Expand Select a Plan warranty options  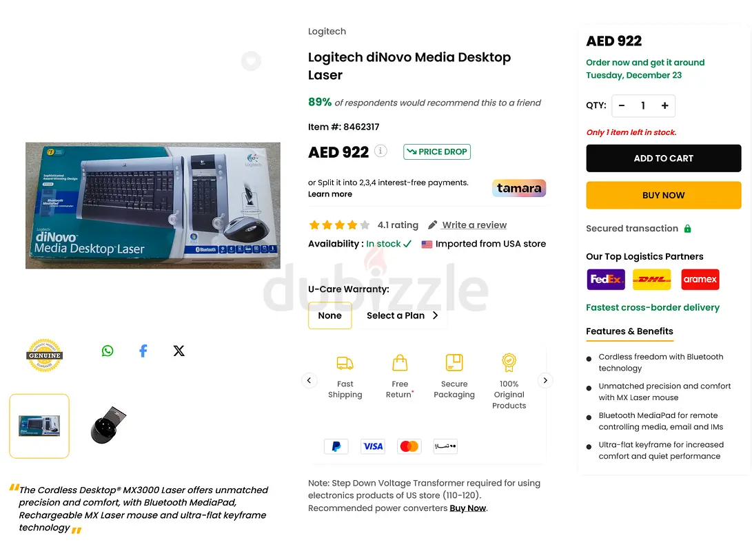(403, 315)
